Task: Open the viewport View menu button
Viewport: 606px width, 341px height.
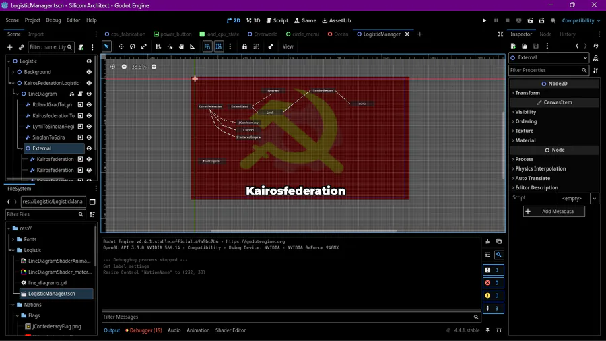Action: tap(288, 46)
